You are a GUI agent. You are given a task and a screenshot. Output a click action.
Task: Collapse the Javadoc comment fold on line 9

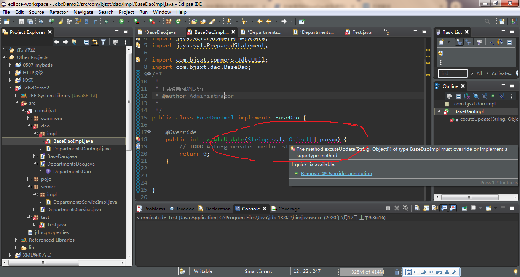pos(149,74)
